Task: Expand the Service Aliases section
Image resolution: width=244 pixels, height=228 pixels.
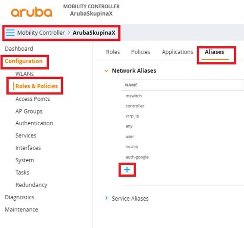Action: click(106, 198)
